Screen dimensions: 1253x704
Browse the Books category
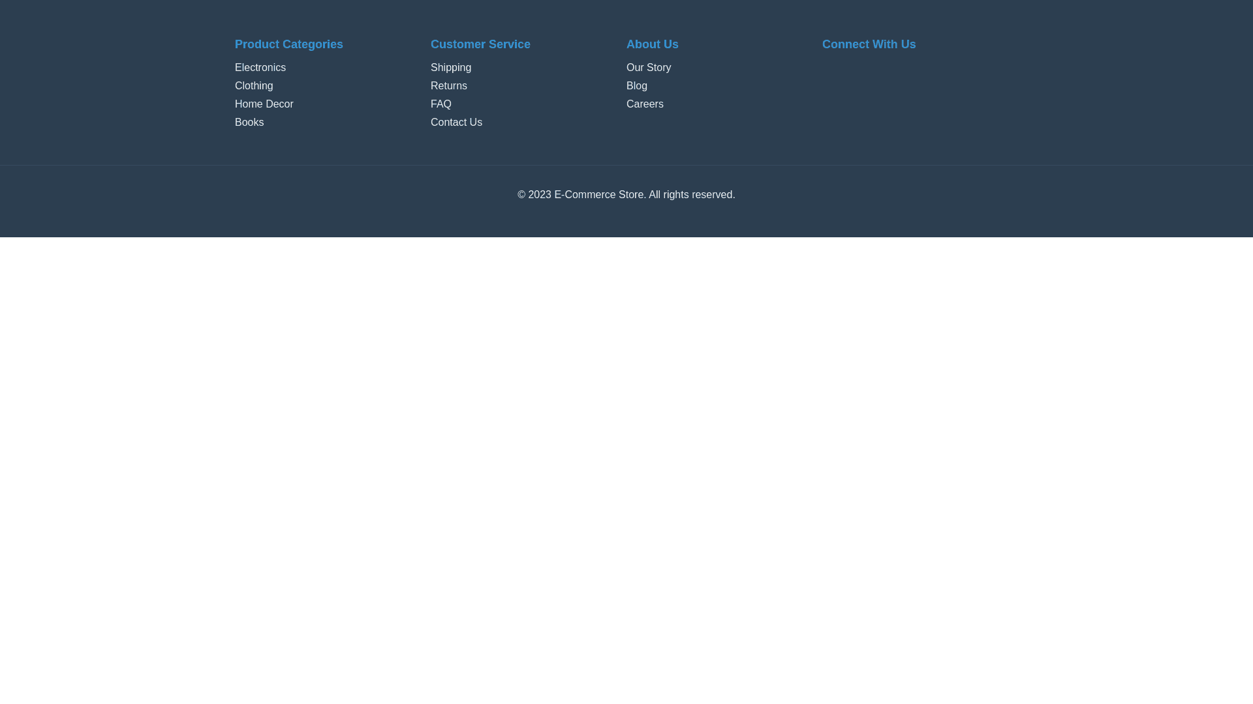tap(249, 123)
